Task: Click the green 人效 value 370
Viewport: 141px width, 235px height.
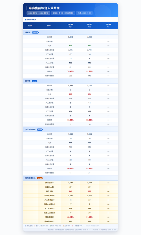Action: 89,46
